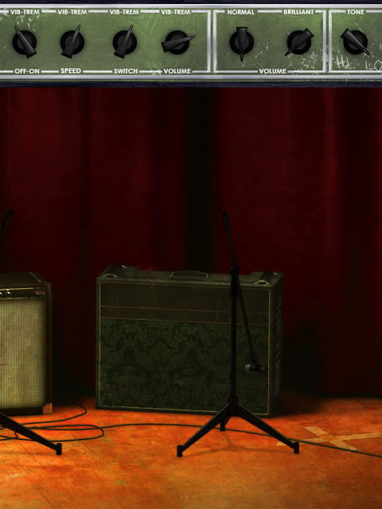Click the BRILLIANT channel label
This screenshot has width=382, height=509.
298,12
